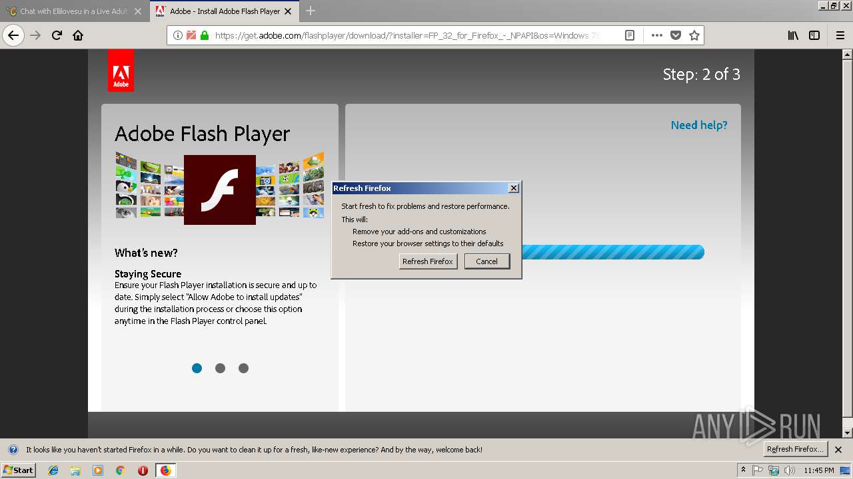Select the third carousel dot
The image size is (853, 479).
pos(243,368)
